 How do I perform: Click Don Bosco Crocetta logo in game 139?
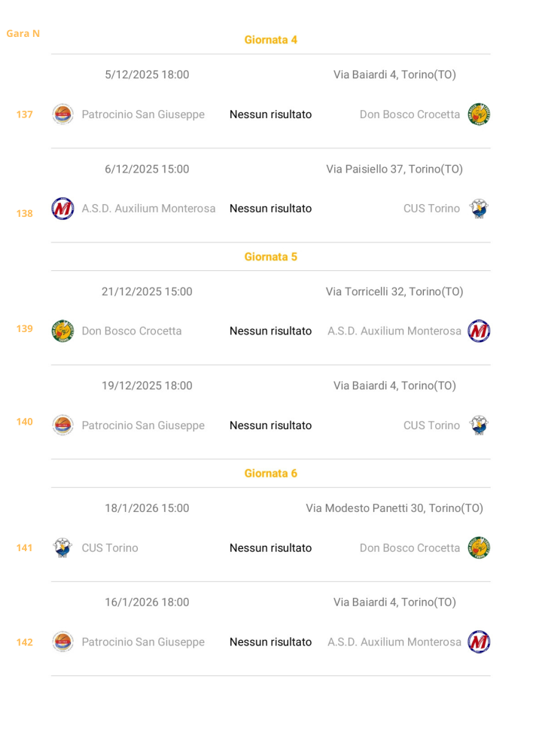(x=62, y=331)
